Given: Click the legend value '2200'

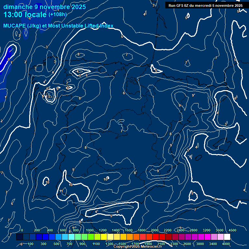Looking at the screenshot, I should tap(168, 230).
